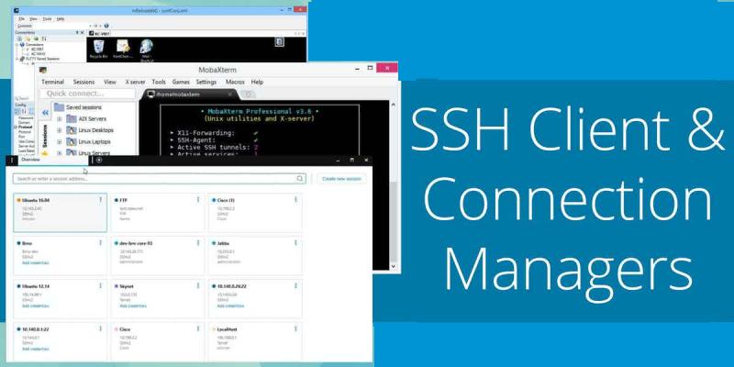734x367 pixels.
Task: Open the X server menu in MobaXterm
Action: 135,82
